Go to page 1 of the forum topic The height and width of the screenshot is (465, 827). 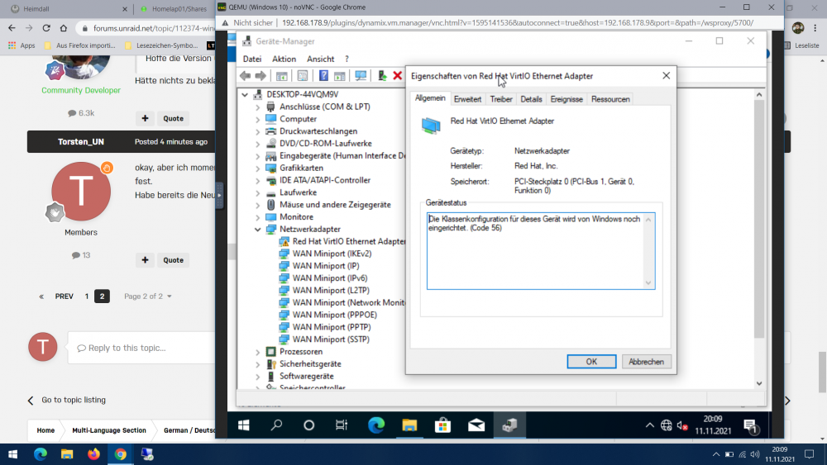tap(87, 297)
